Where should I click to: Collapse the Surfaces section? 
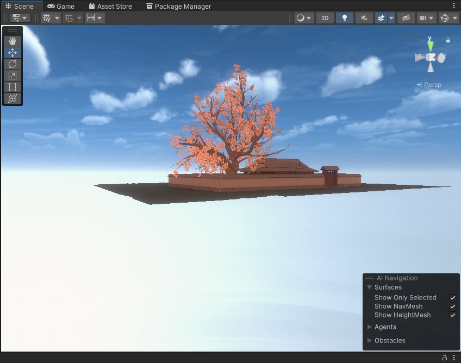coord(370,287)
